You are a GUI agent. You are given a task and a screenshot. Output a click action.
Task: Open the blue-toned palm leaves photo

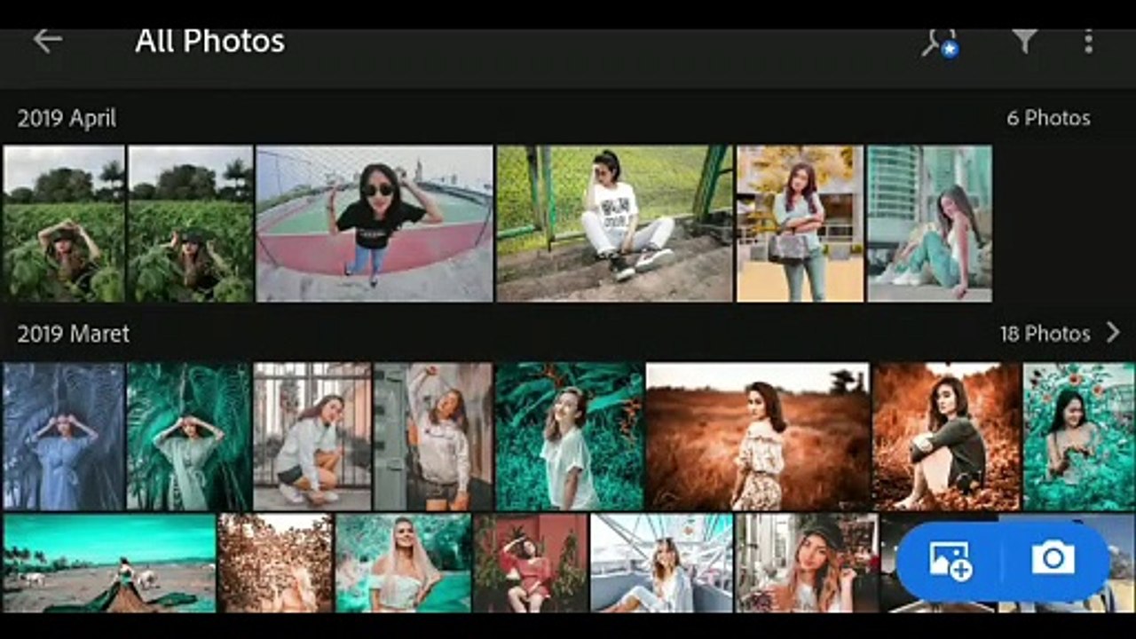point(64,437)
